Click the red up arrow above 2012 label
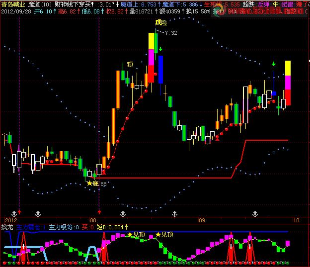Viewport: 310px width, 267px height. tap(19, 212)
